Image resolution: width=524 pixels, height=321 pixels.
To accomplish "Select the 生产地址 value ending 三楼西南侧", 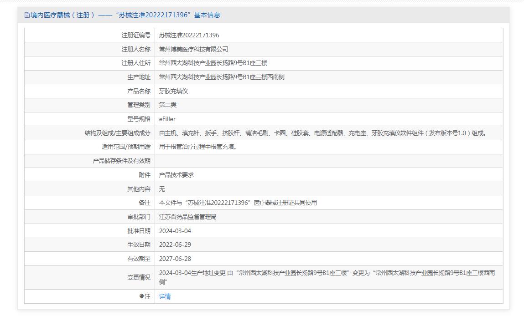I will 222,77.
